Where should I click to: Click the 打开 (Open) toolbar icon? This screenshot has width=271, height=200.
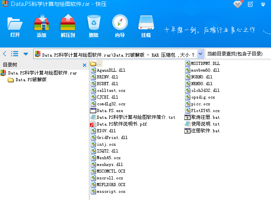tap(15, 26)
